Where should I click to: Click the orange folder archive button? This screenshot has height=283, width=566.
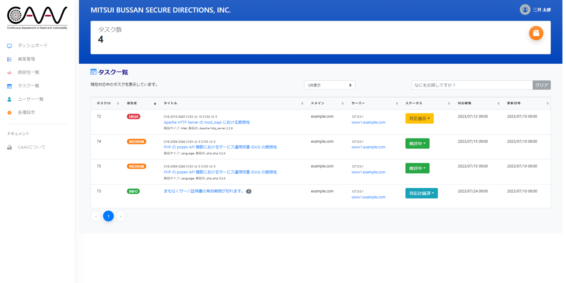coord(536,33)
